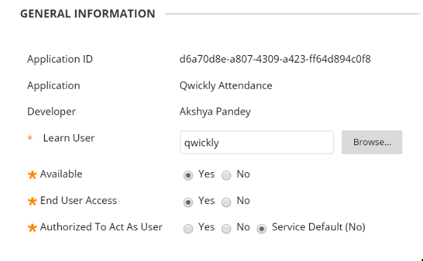
Task: Select No for Authorized To Act As User
Action: coord(226,228)
